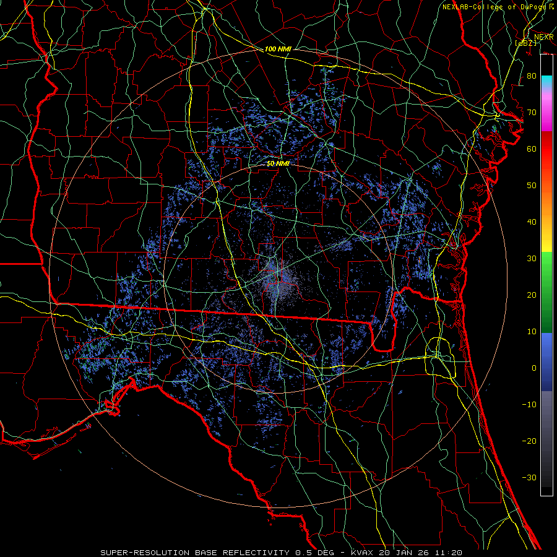Click the green band of the reflectivity color bar
The width and height of the screenshot is (557, 557).
click(x=546, y=292)
